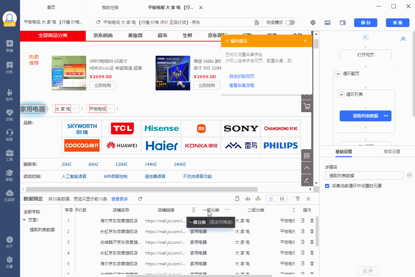
Task: Collapse the 循环列表 loop node
Action: 342,95
